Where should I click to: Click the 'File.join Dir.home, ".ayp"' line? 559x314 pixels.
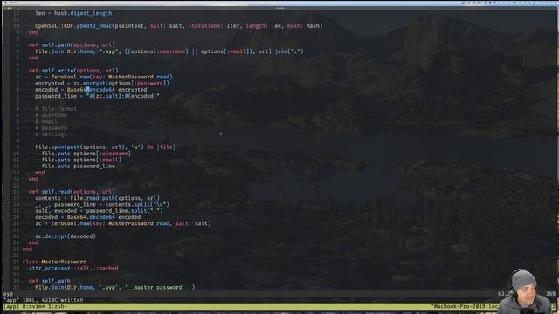click(169, 51)
